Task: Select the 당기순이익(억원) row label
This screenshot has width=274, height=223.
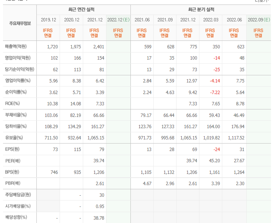Action: pyautogui.click(x=19, y=69)
